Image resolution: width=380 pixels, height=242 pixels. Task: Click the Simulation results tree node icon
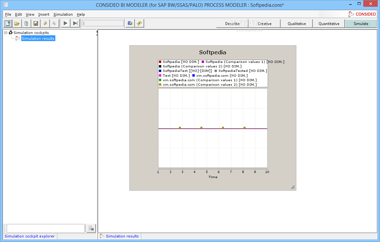pos(18,38)
